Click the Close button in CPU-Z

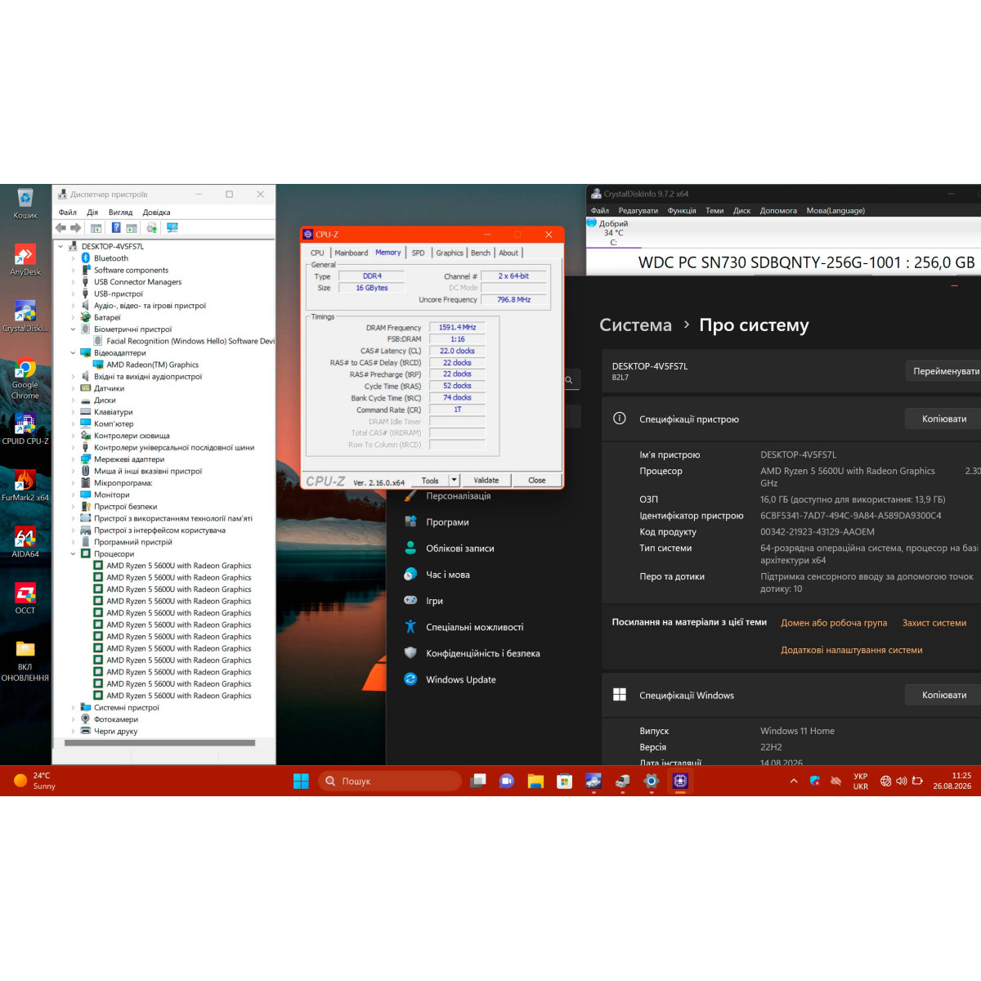537,481
